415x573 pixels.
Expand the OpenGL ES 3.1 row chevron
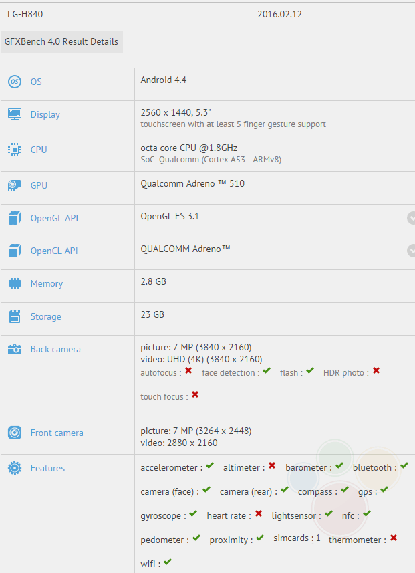(x=412, y=218)
